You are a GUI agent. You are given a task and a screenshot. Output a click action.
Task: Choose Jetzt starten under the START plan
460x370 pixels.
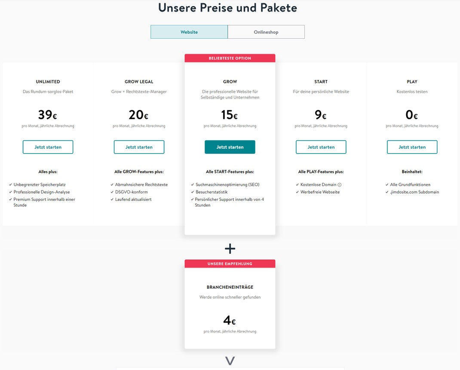coord(321,147)
